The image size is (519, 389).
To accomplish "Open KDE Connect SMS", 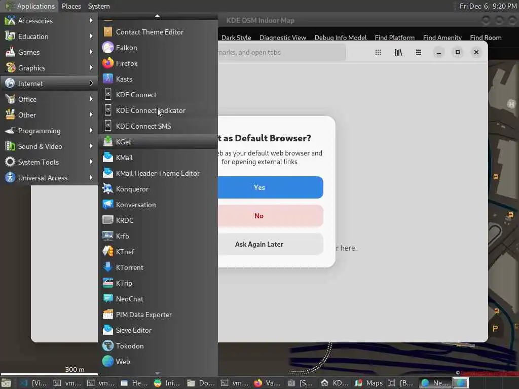I will (158, 126).
